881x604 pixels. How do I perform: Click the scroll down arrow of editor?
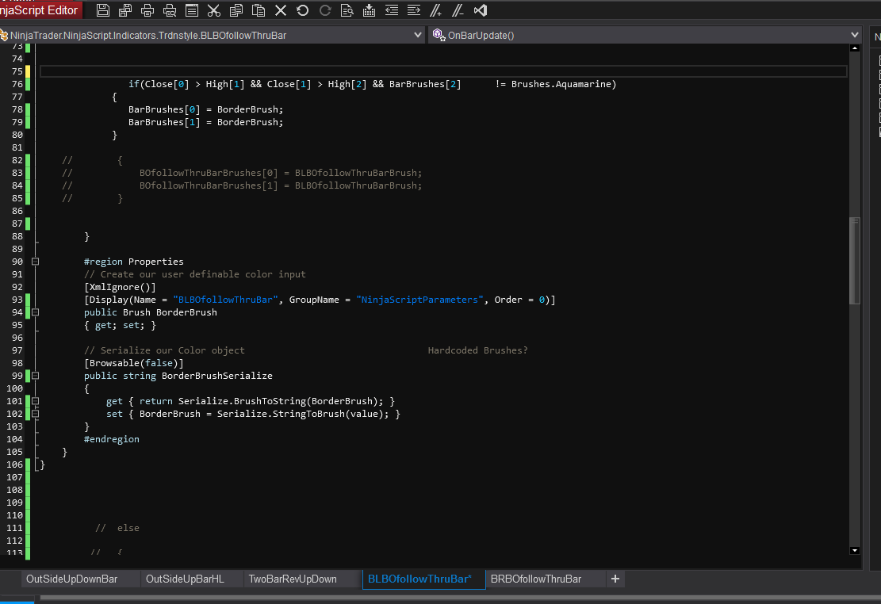(854, 550)
